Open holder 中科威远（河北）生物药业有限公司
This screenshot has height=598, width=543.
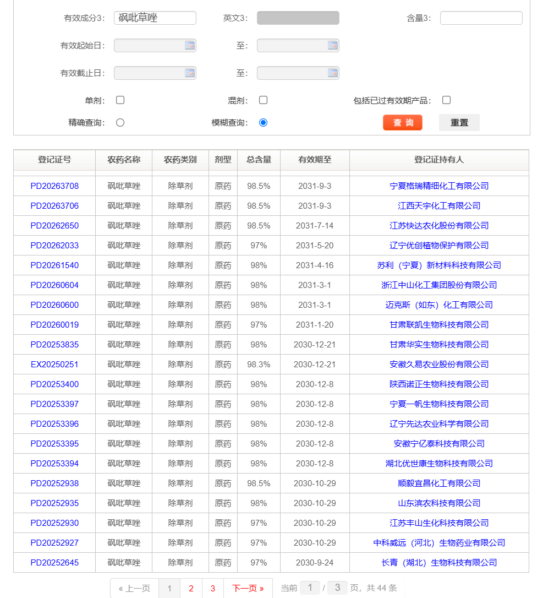point(439,543)
